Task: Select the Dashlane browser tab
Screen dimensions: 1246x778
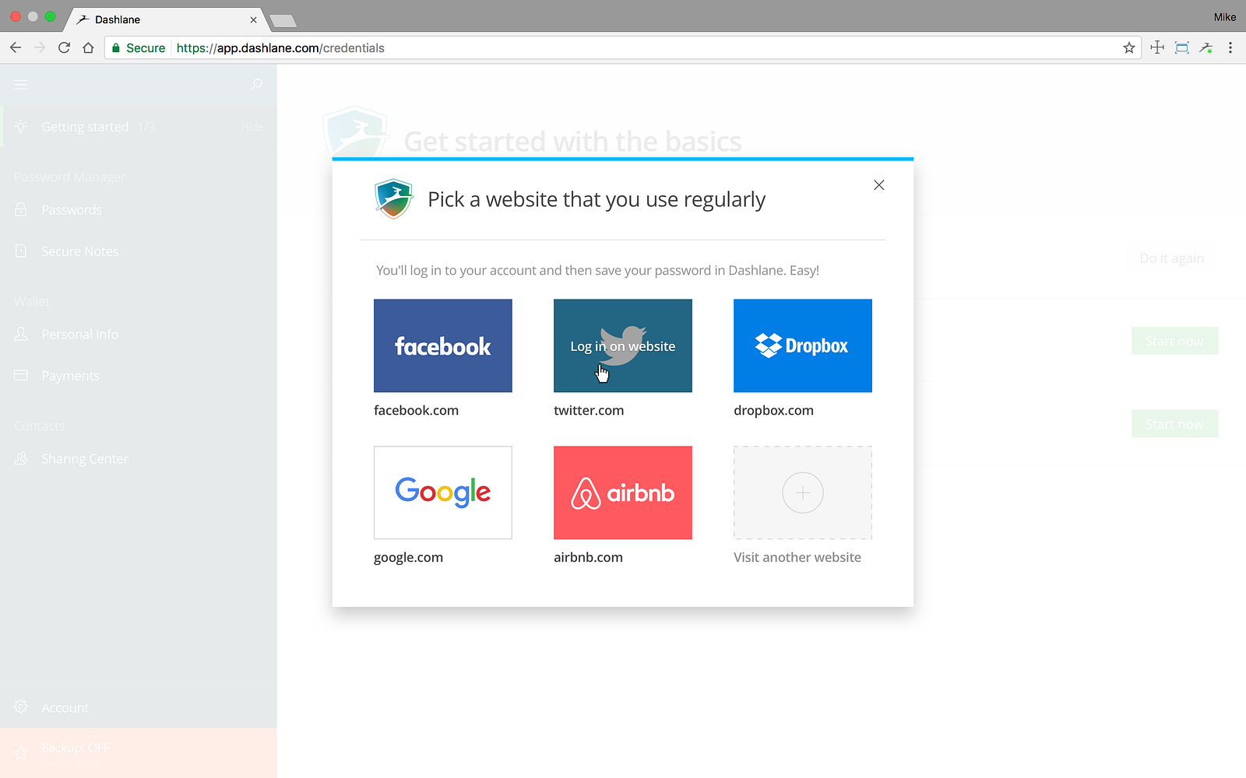Action: point(166,19)
